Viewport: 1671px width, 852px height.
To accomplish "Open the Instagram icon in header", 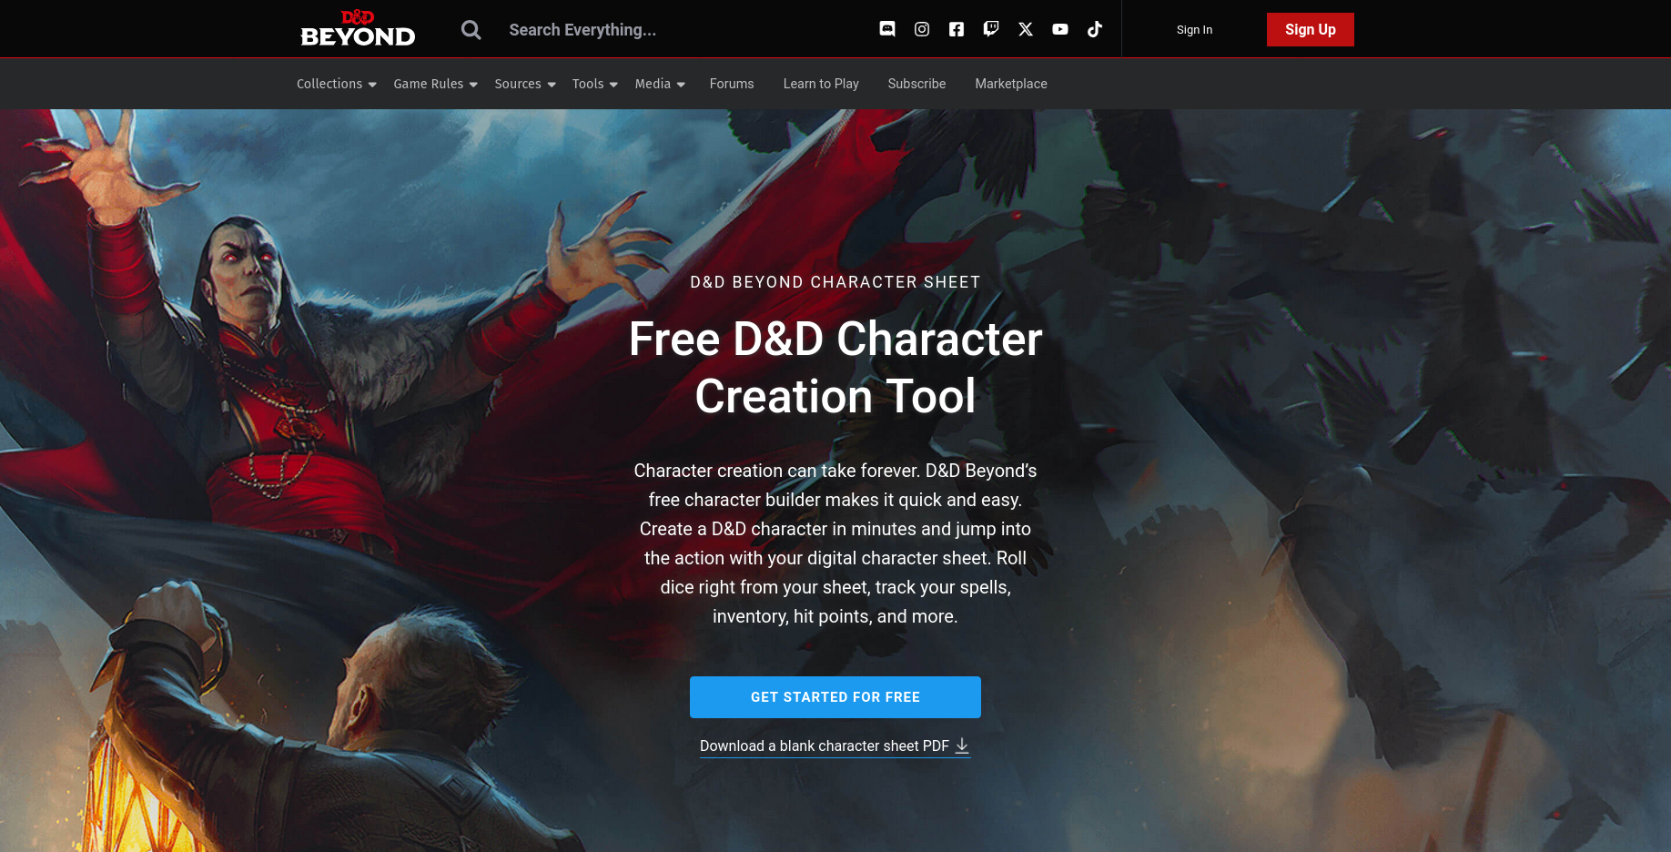I will [922, 29].
